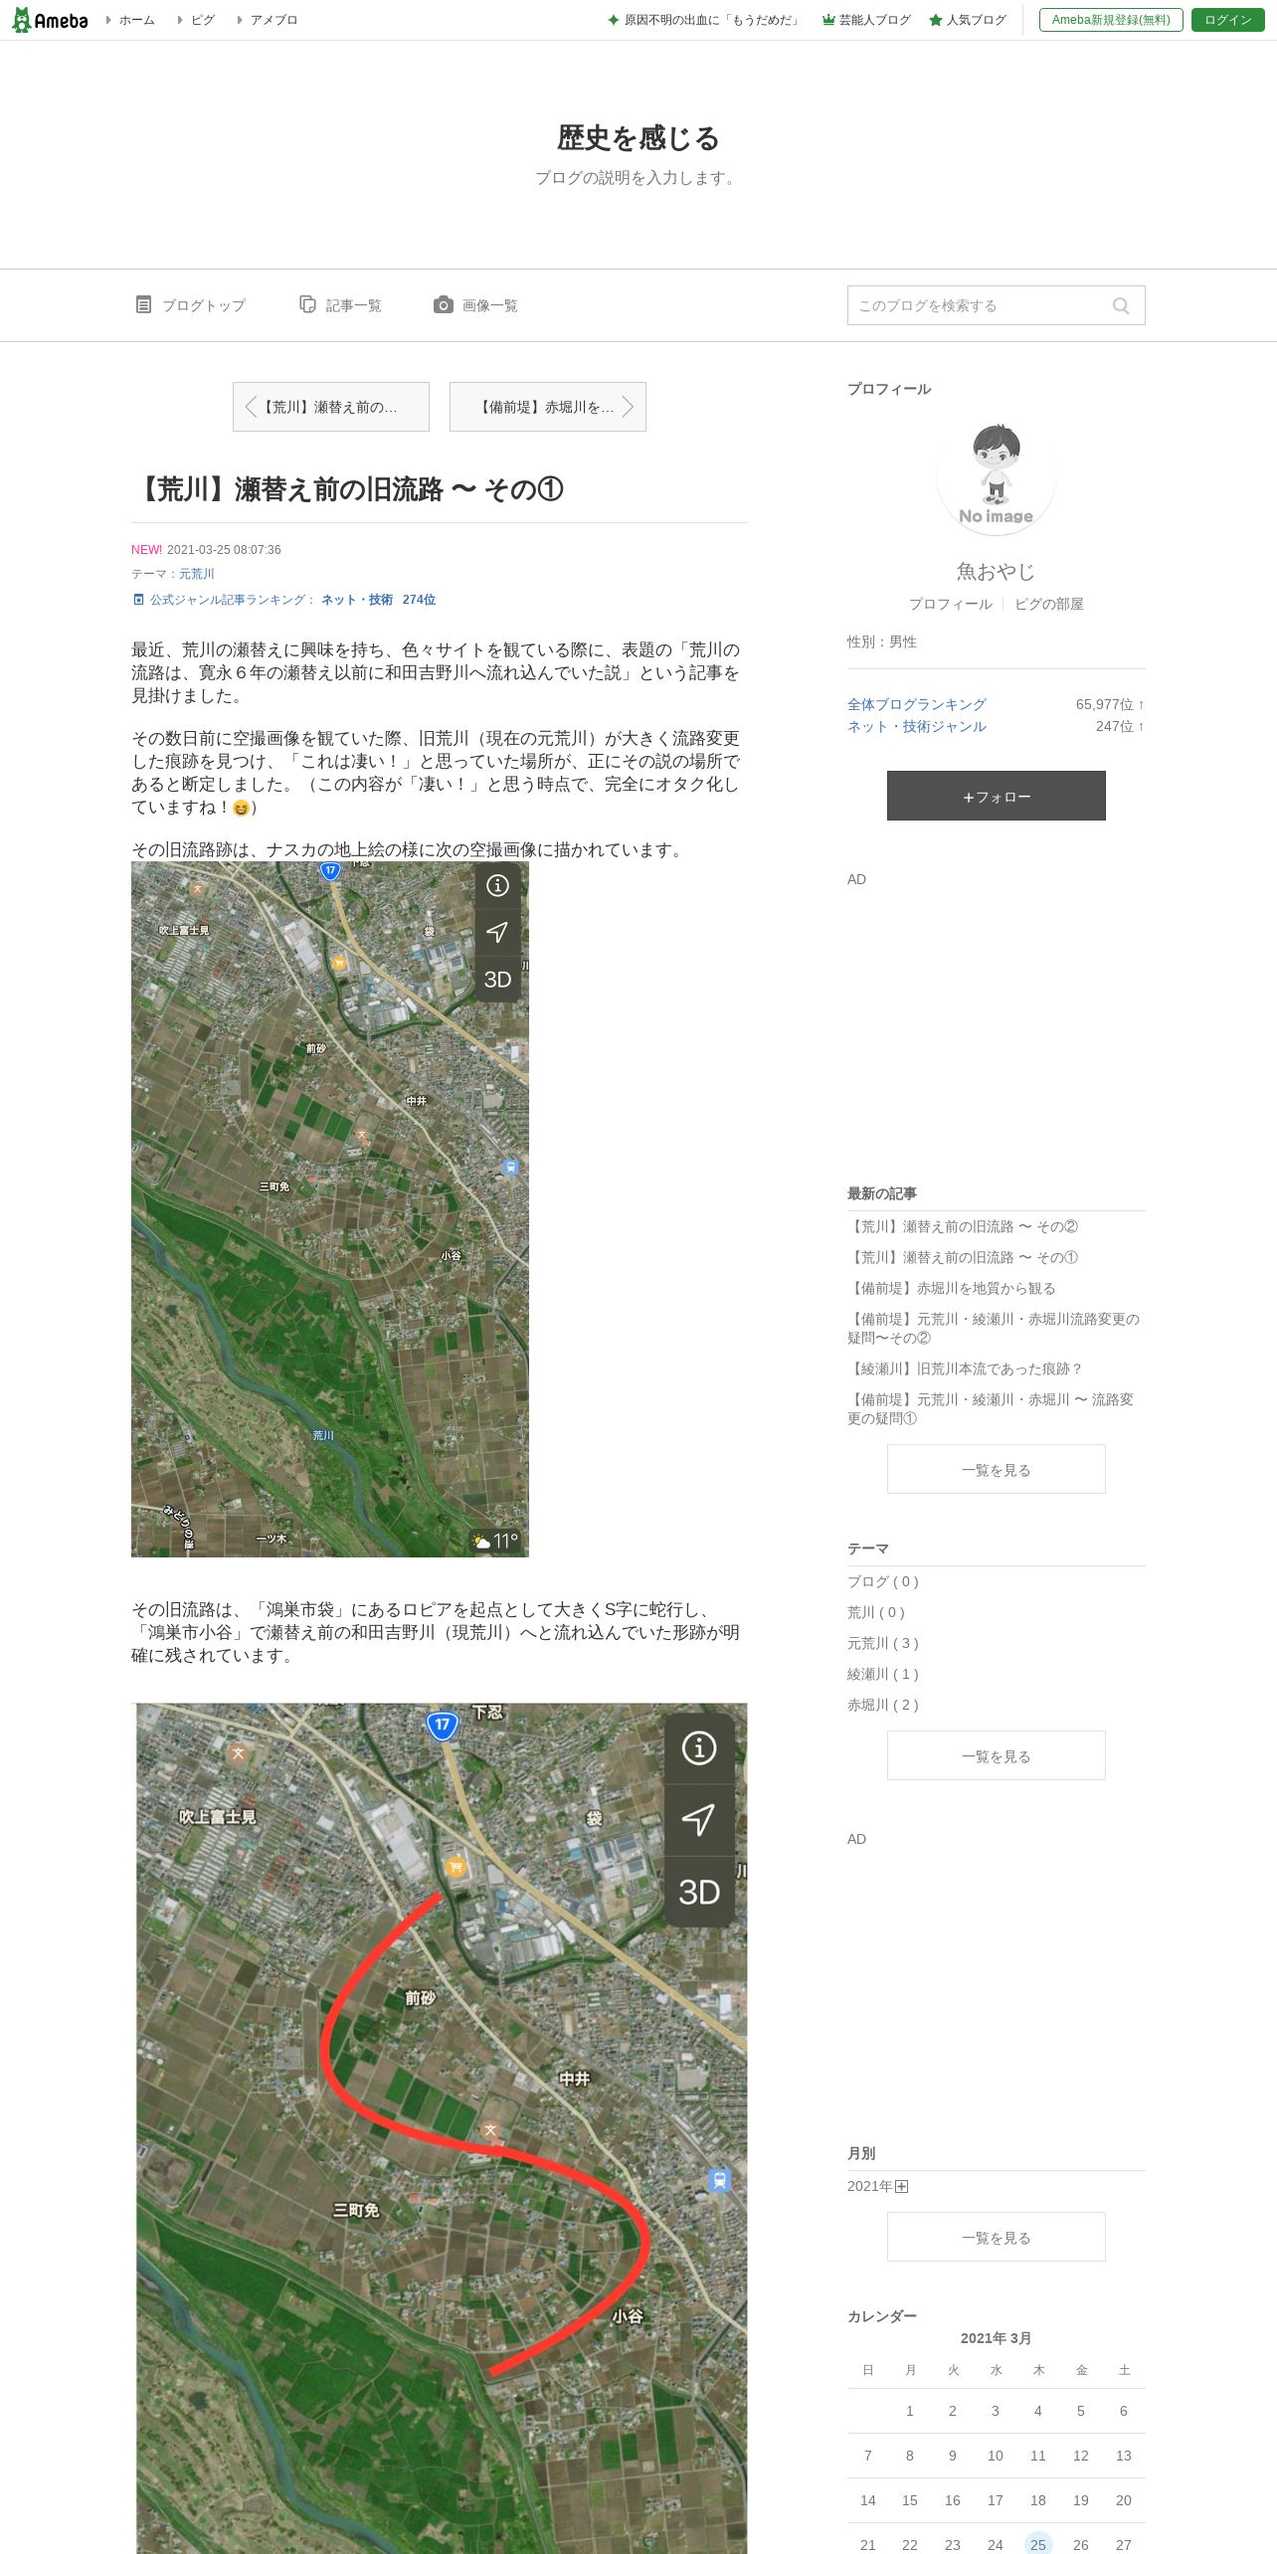Open 公式ジャンル記事ランキング link
1277x2554 pixels.
pos(283,600)
